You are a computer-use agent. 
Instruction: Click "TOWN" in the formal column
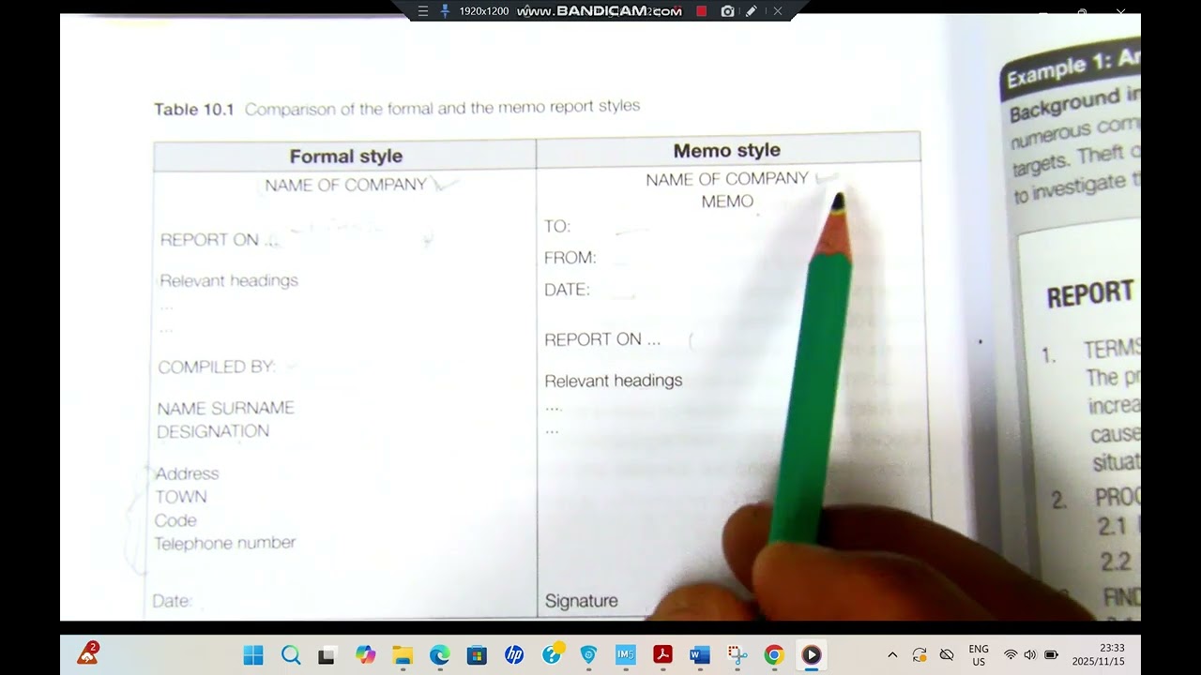coord(181,497)
